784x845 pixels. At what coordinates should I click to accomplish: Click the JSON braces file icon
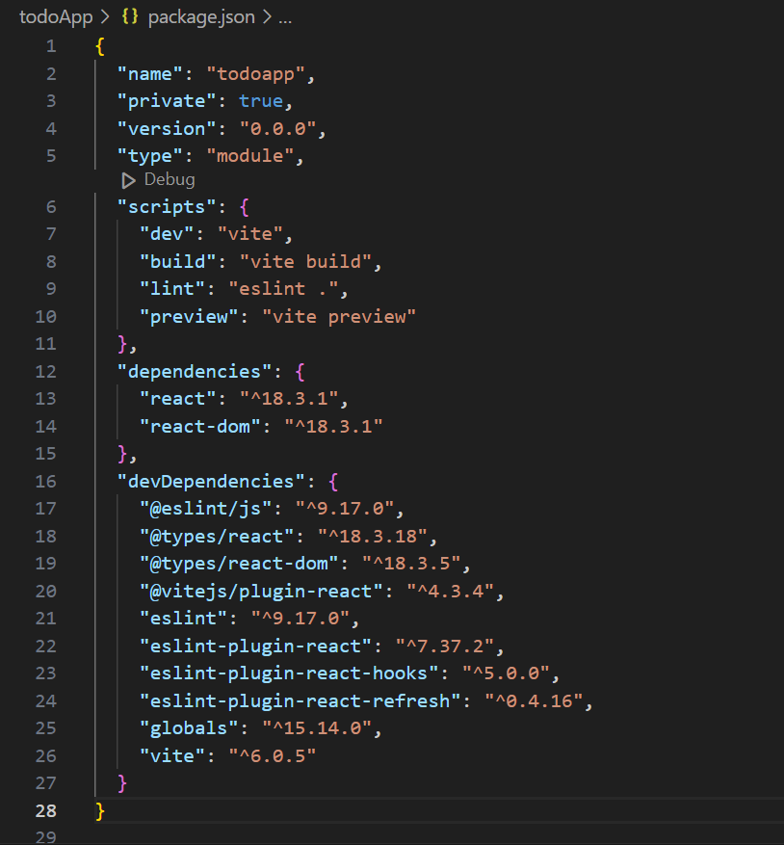130,16
